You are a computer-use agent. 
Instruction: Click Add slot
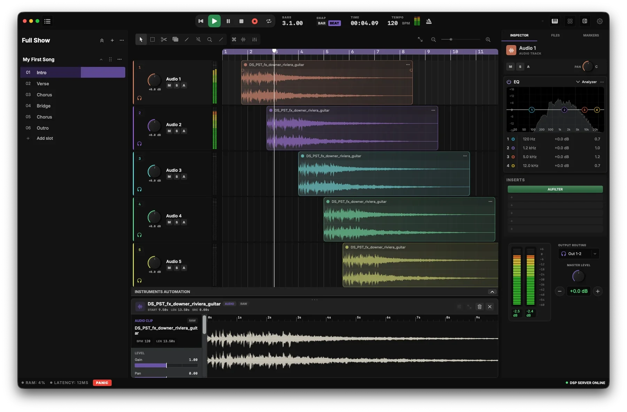[45, 138]
